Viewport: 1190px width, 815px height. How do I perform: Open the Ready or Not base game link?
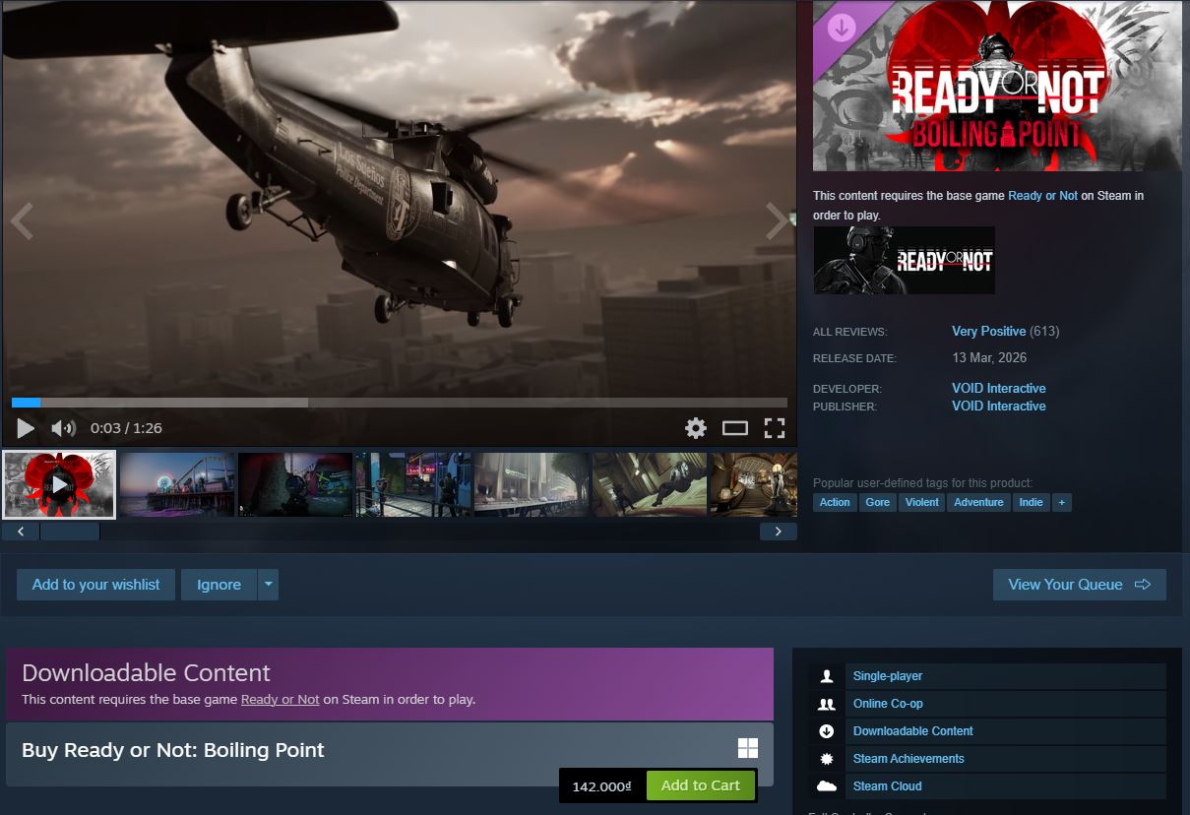(x=1042, y=196)
